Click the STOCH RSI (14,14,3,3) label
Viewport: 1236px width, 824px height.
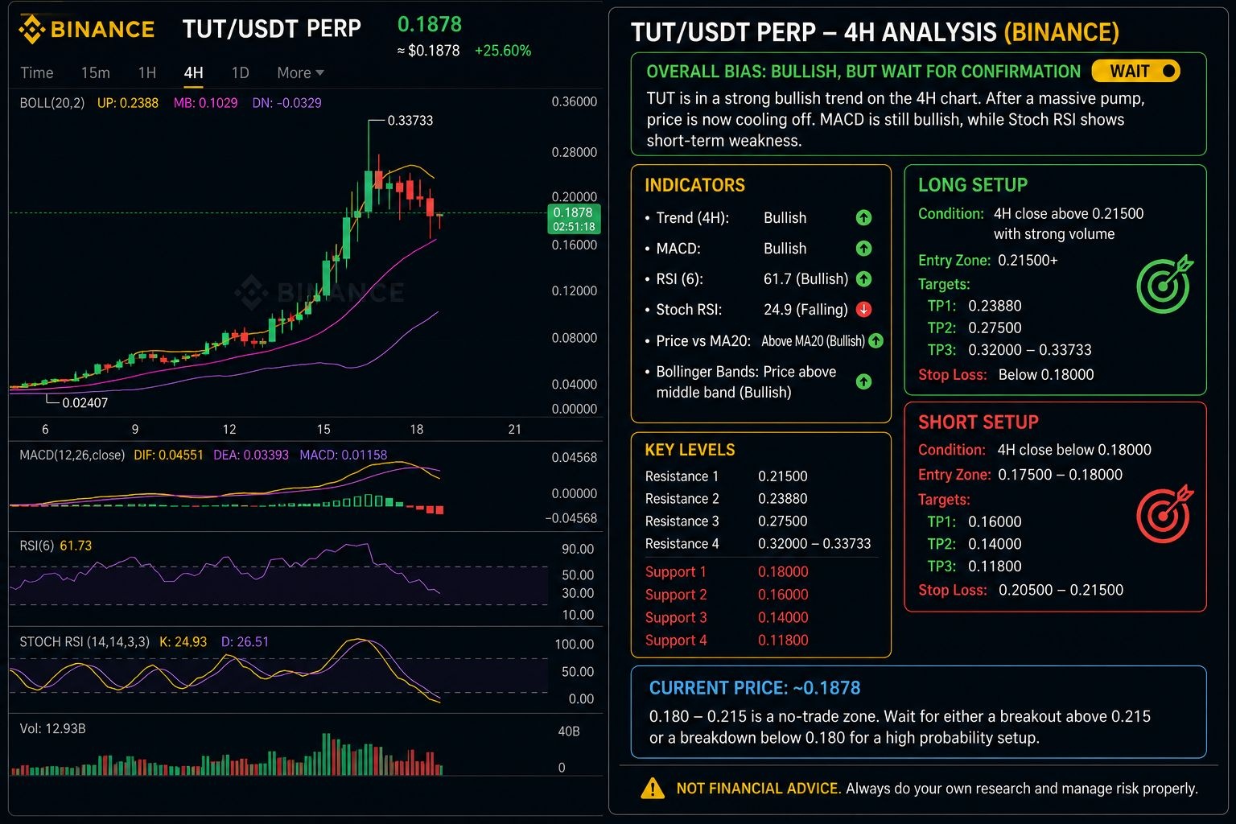click(x=84, y=642)
